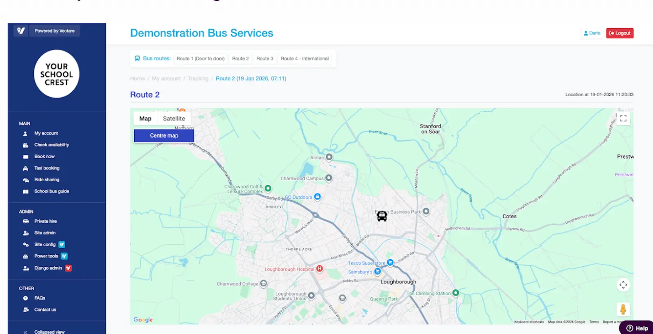Select Route 3 in bus routes

265,59
